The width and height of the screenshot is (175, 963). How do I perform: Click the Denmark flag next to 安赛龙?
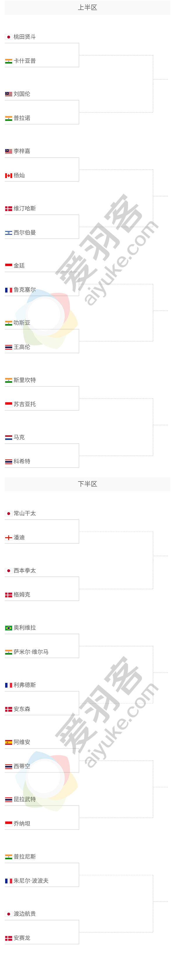tap(8, 938)
